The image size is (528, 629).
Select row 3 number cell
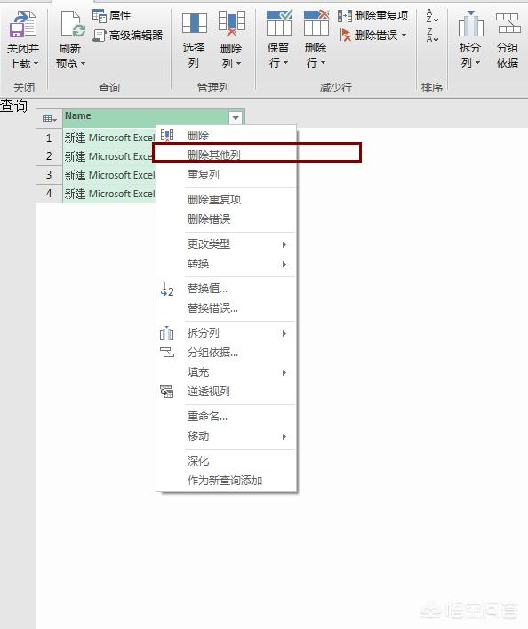pyautogui.click(x=49, y=175)
